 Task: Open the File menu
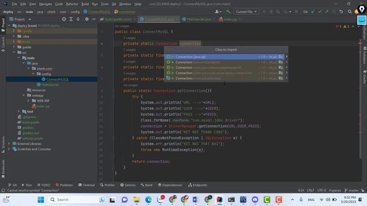tap(14, 4)
